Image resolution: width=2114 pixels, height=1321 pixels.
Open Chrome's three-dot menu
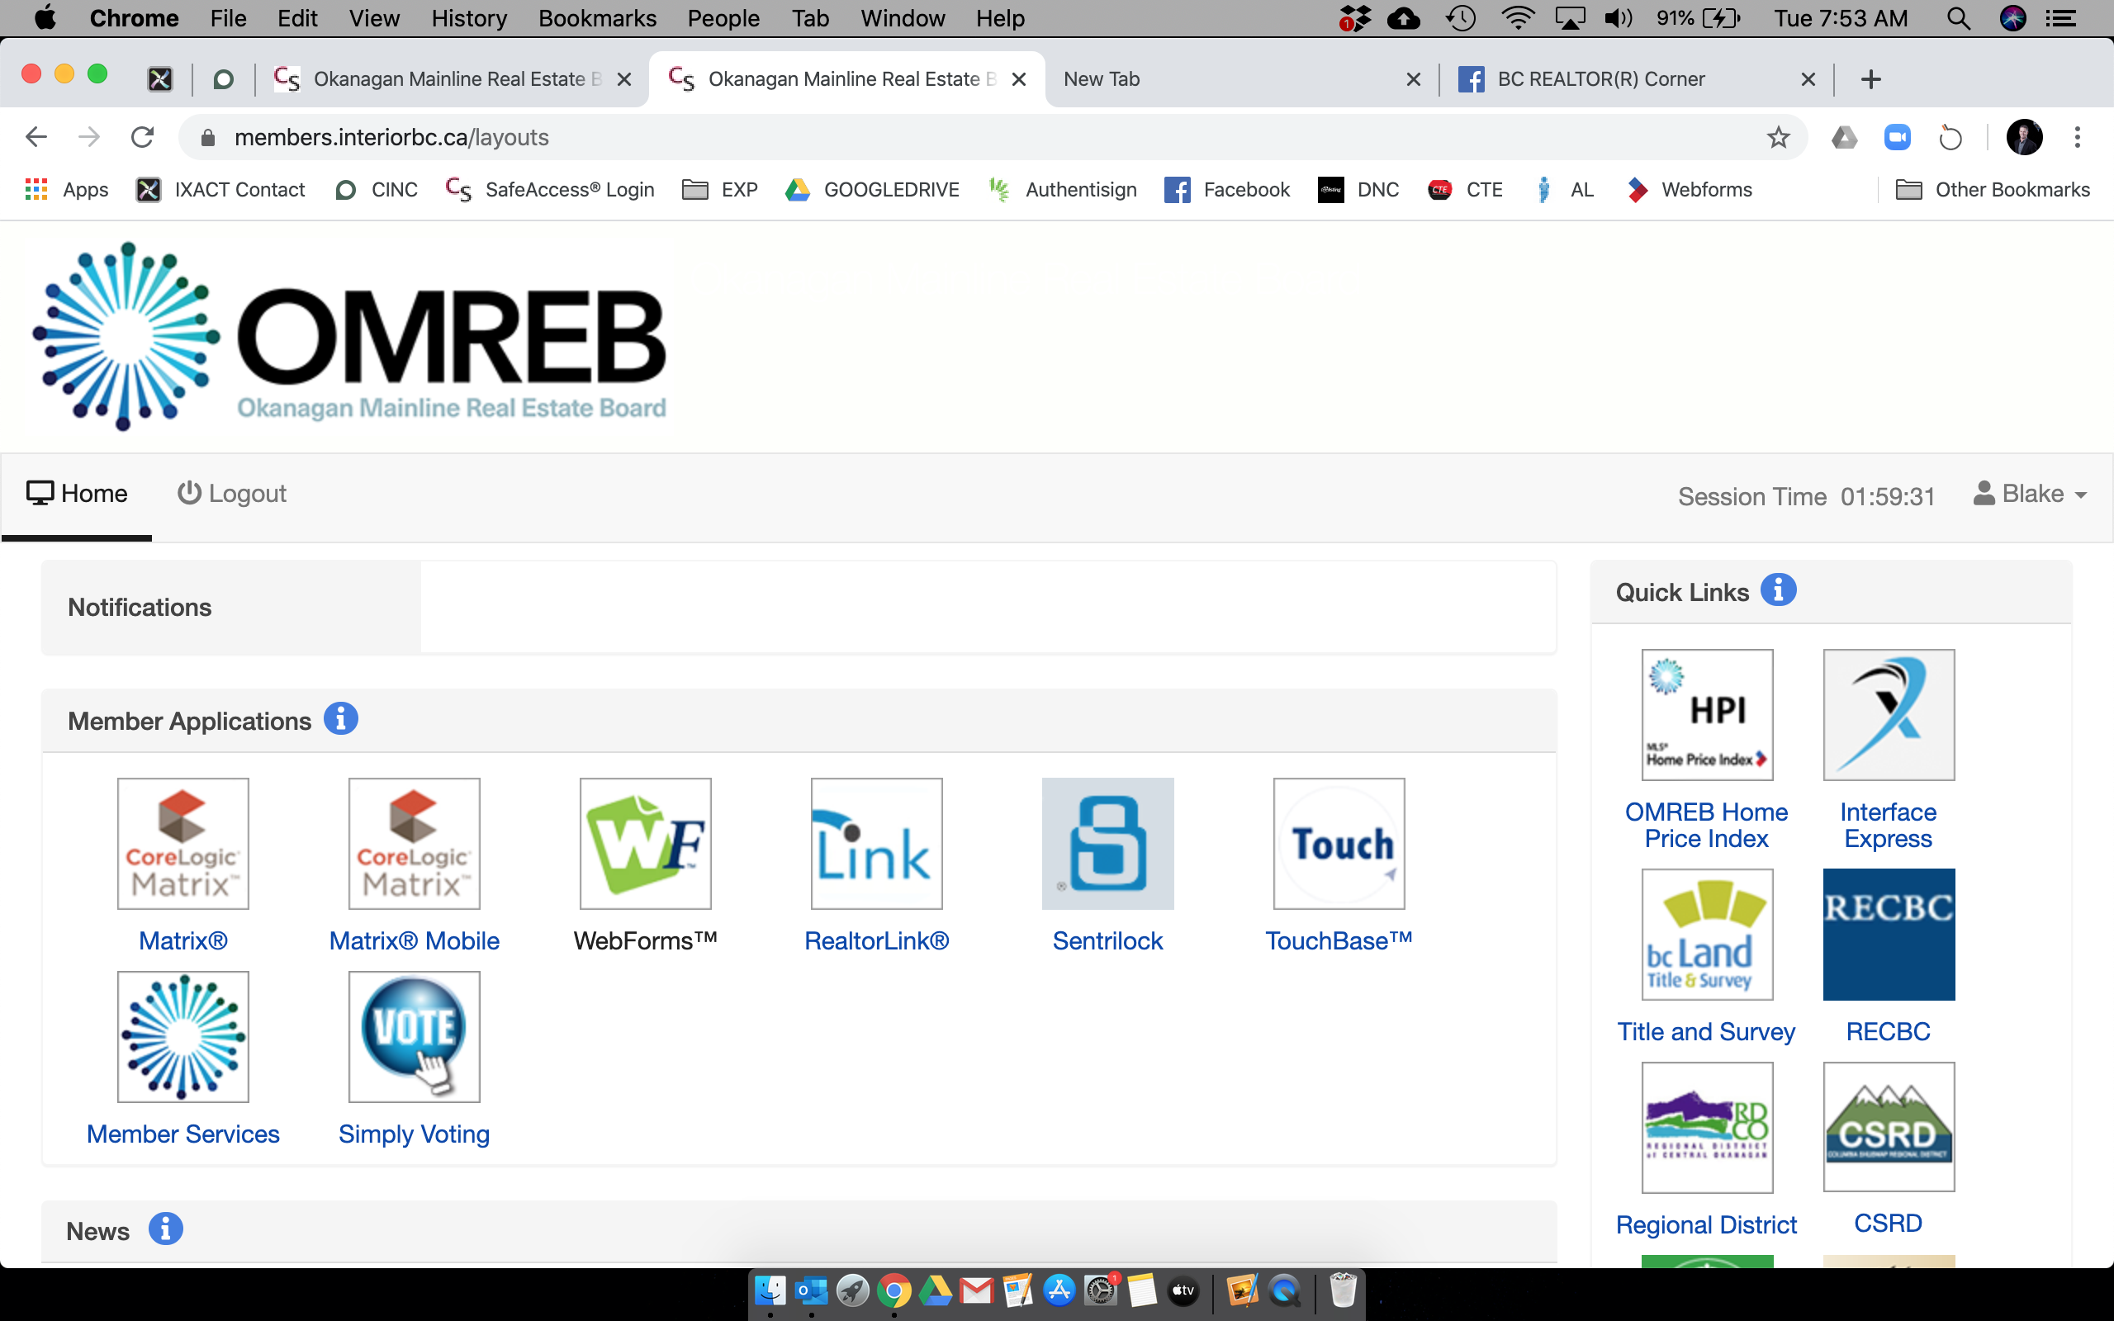(x=2078, y=137)
